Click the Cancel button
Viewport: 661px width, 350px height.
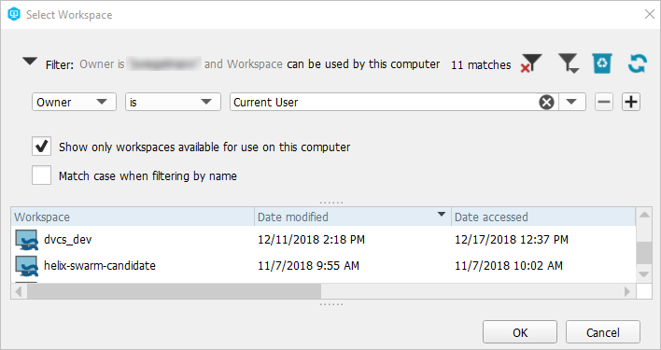[603, 332]
